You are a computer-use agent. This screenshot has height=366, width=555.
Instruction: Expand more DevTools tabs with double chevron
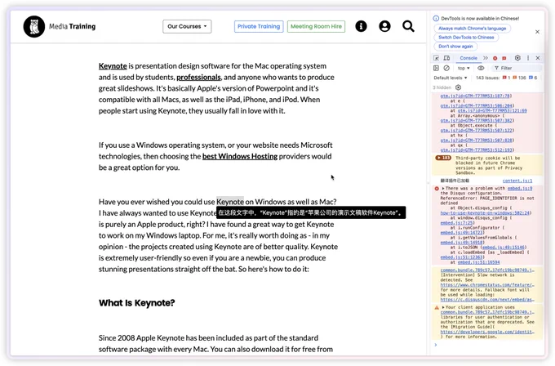pyautogui.click(x=486, y=58)
